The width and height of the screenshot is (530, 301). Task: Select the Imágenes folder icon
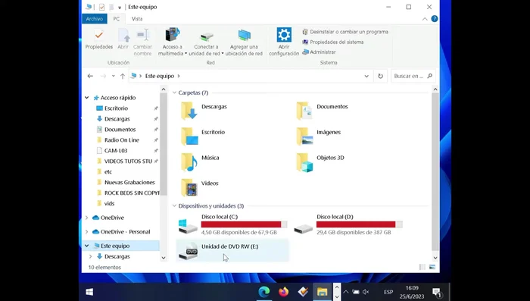[x=304, y=136]
